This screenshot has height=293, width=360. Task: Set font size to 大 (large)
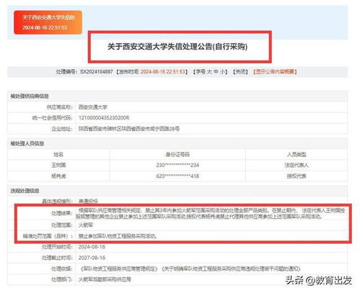click(209, 72)
